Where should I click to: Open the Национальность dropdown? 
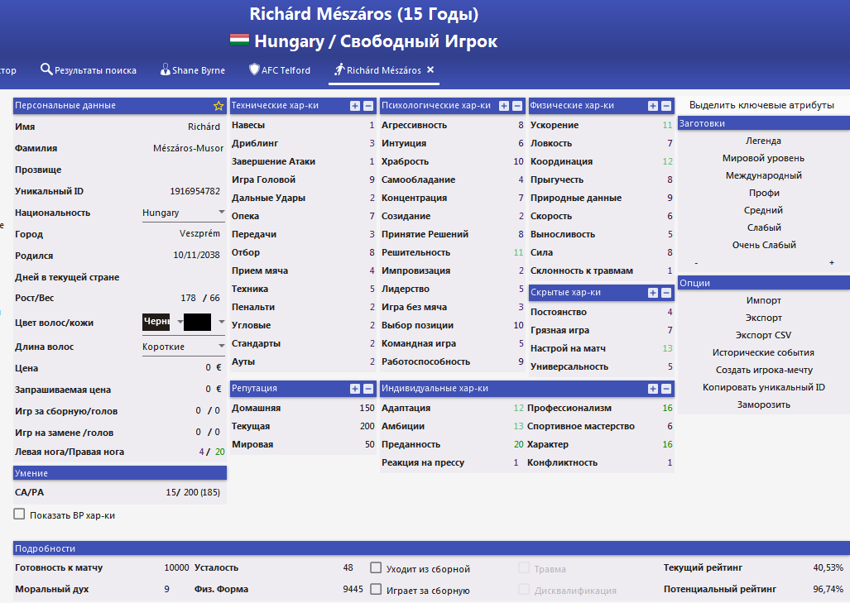(183, 213)
